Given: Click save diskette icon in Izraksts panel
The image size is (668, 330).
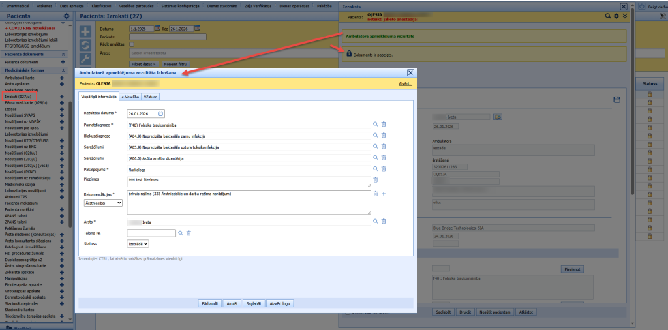Looking at the screenshot, I should pyautogui.click(x=616, y=100).
